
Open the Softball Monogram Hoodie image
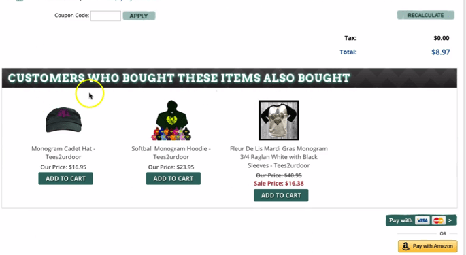point(171,120)
